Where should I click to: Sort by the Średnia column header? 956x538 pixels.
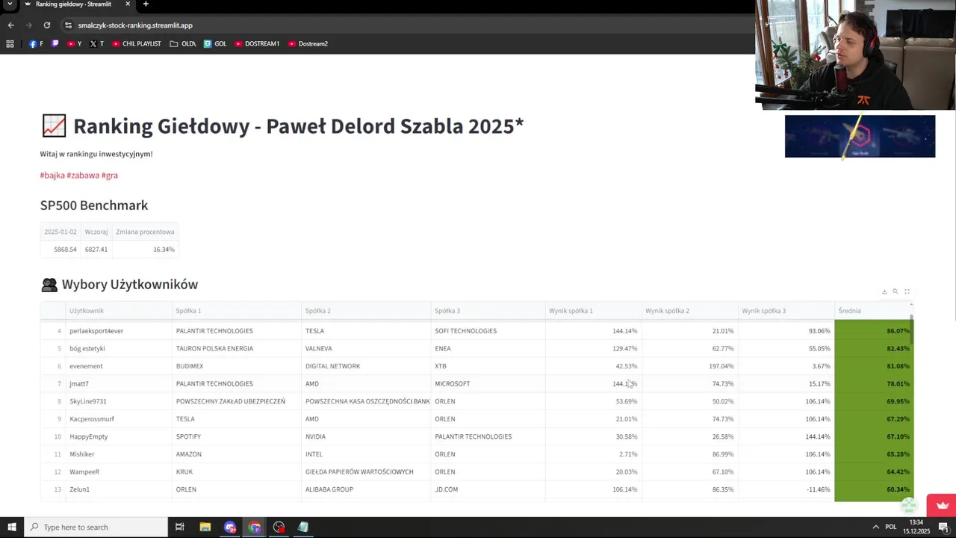click(x=872, y=311)
